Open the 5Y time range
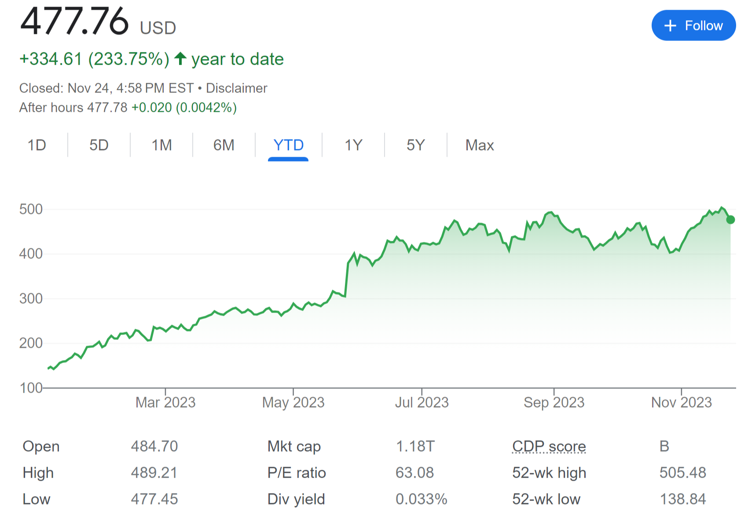This screenshot has height=512, width=748. click(415, 145)
